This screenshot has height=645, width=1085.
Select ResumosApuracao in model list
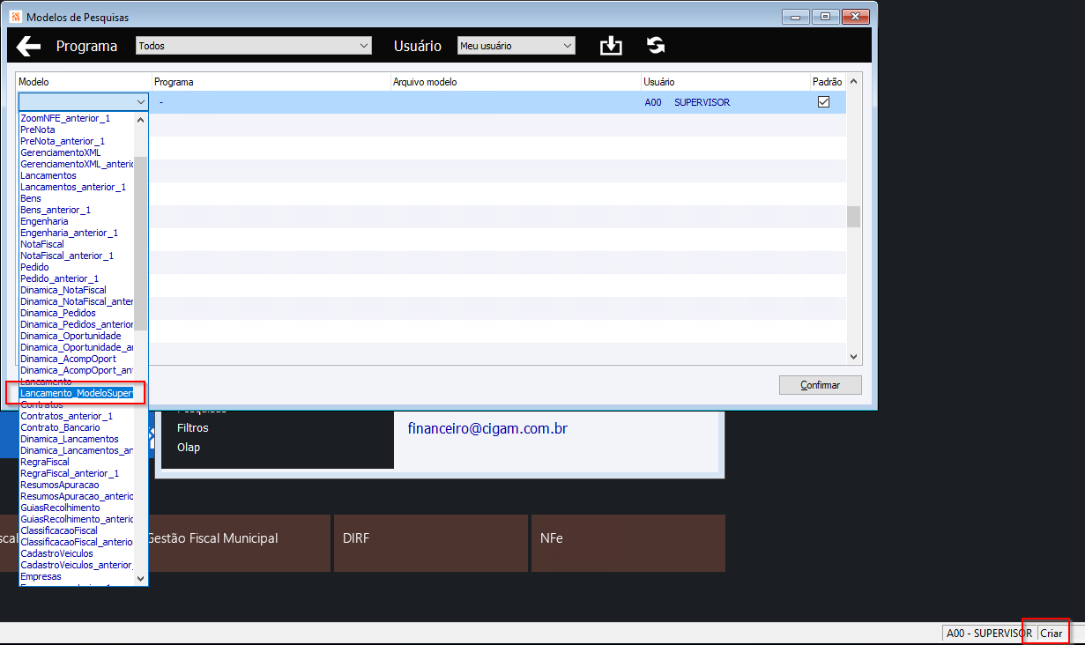coord(59,485)
